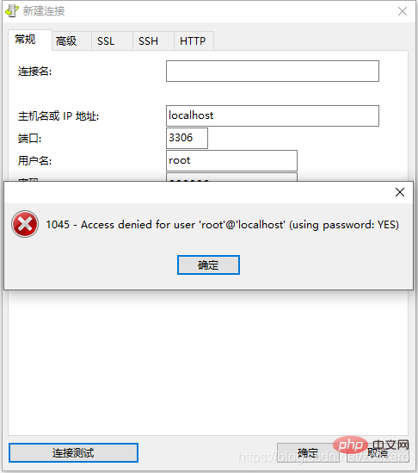Click the 取消 button
This screenshot has height=473, width=418.
pyautogui.click(x=377, y=453)
